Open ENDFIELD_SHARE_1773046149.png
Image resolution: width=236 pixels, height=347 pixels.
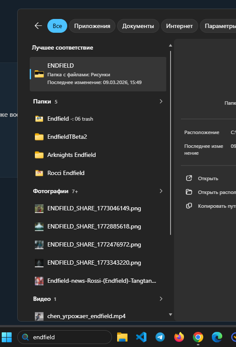(98, 209)
